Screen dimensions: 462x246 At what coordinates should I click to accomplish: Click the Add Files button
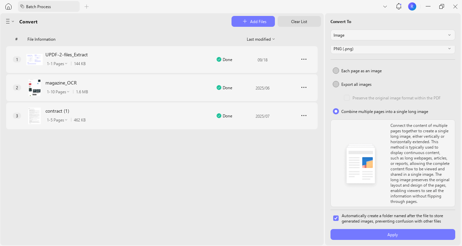coord(253,21)
